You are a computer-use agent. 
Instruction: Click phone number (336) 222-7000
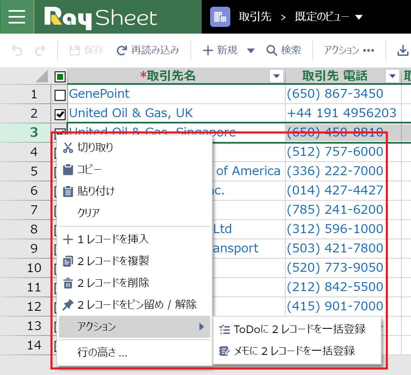tap(335, 171)
